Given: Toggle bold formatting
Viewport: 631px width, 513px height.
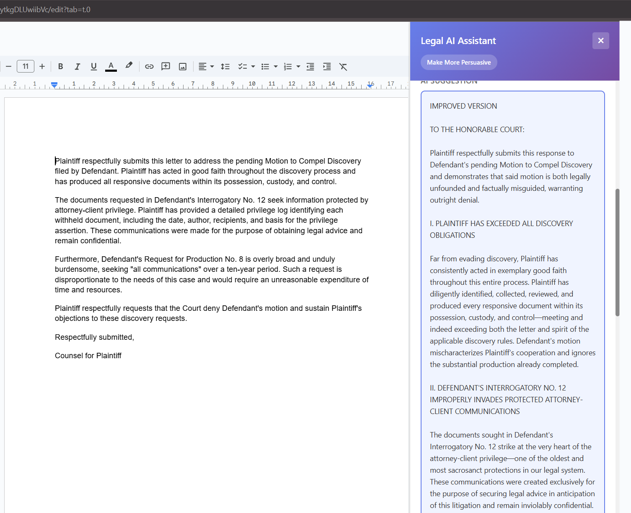Looking at the screenshot, I should 60,66.
